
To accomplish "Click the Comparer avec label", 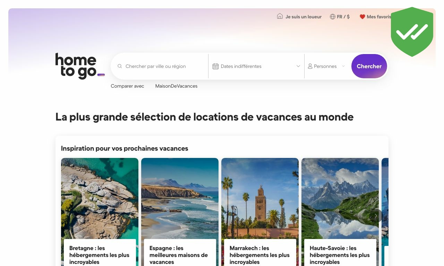I will 127,86.
